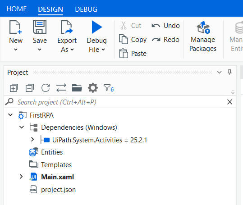Pin the Project panel
The width and height of the screenshot is (243, 205).
click(x=229, y=72)
